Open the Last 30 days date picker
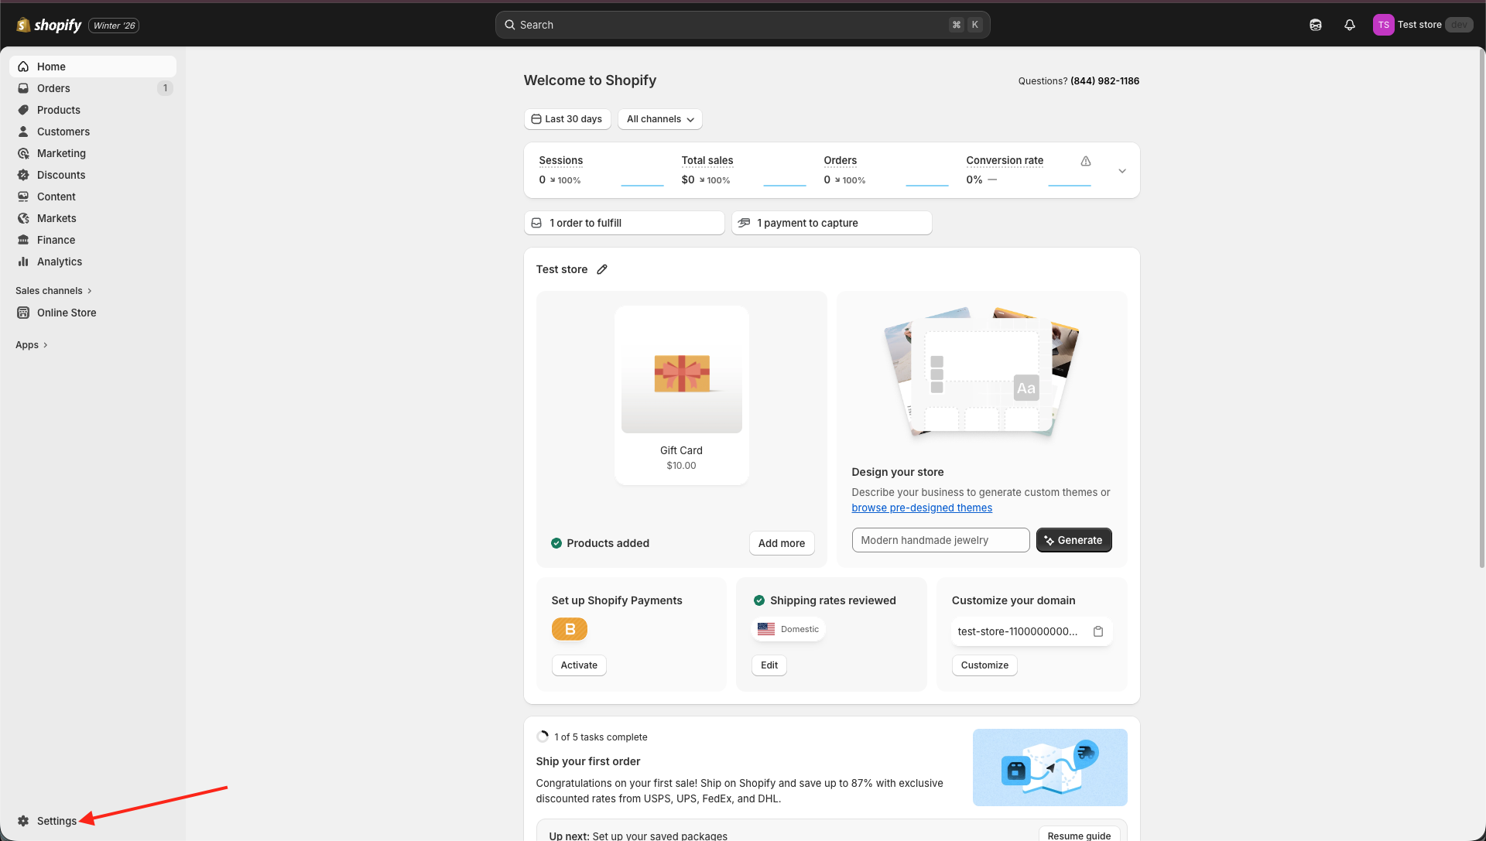 pos(567,119)
